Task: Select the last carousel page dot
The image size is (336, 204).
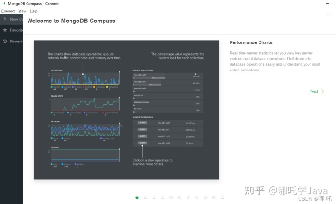Action: (222, 197)
